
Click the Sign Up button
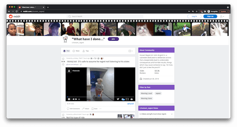pos(210,16)
